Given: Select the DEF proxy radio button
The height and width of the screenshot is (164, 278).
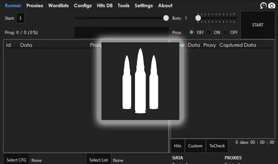Looking at the screenshot, I should click(191, 32).
